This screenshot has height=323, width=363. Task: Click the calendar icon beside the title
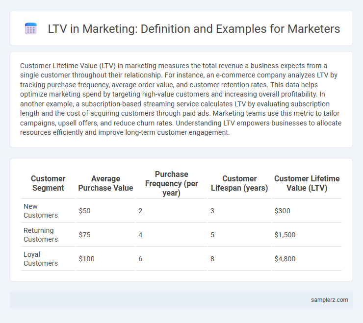[31, 29]
